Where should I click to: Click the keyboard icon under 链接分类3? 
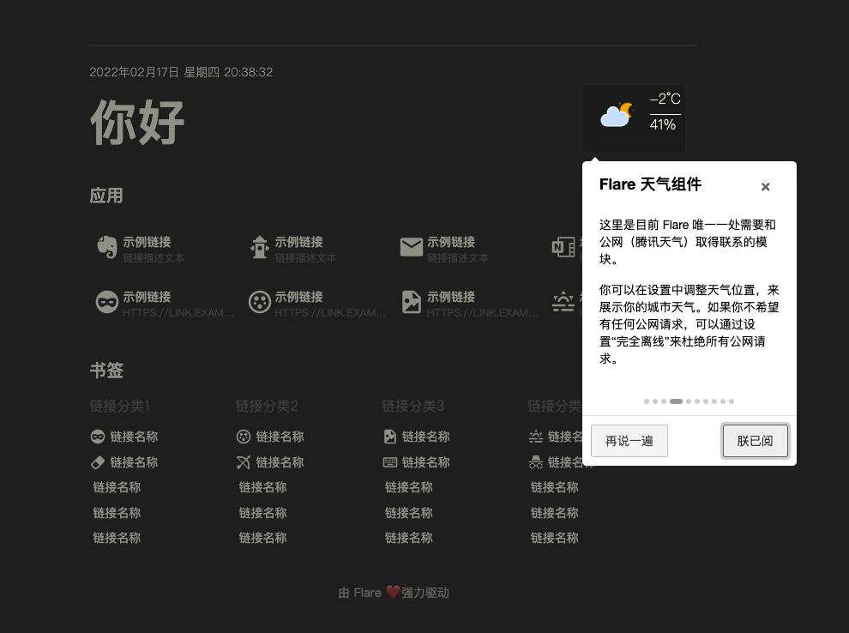[x=390, y=462]
